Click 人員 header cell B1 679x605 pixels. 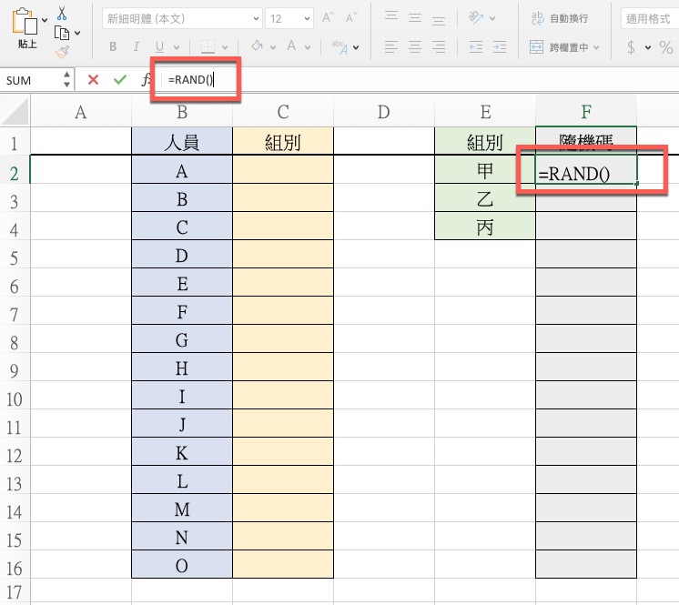tap(182, 141)
